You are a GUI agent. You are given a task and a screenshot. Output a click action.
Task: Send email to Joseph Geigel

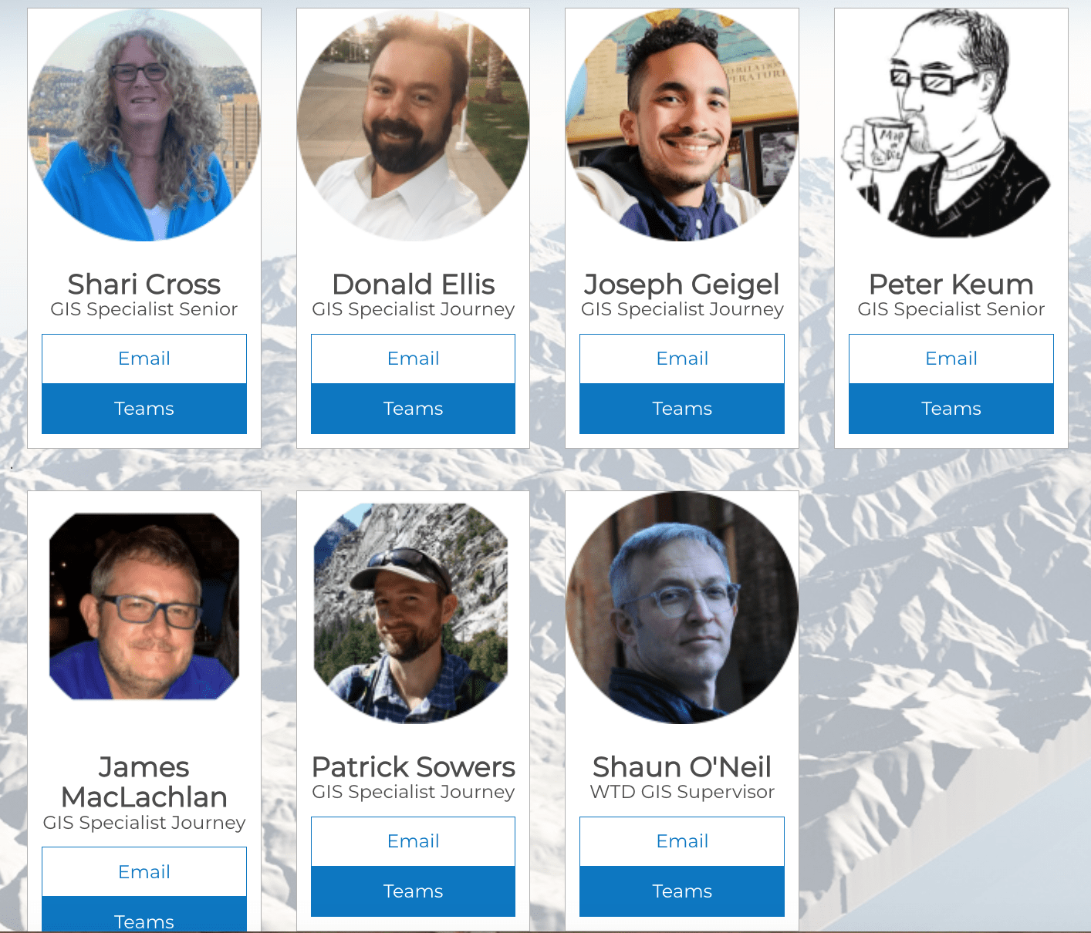coord(682,359)
